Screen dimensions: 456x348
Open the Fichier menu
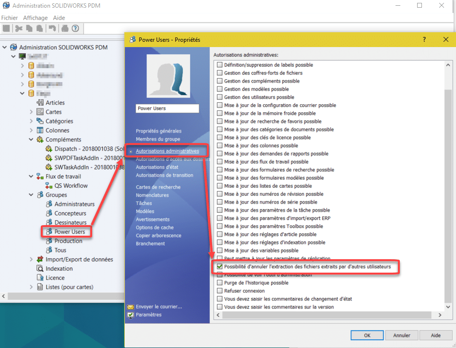click(9, 18)
